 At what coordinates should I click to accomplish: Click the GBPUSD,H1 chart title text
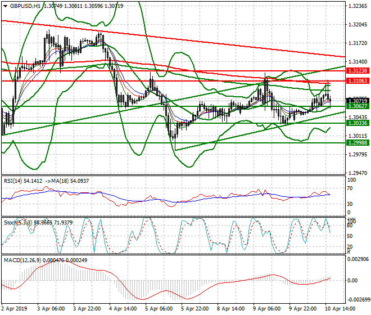coord(25,6)
